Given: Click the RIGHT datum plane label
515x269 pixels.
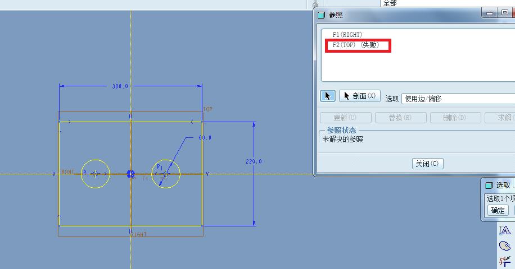Looking at the screenshot, I should [x=139, y=235].
